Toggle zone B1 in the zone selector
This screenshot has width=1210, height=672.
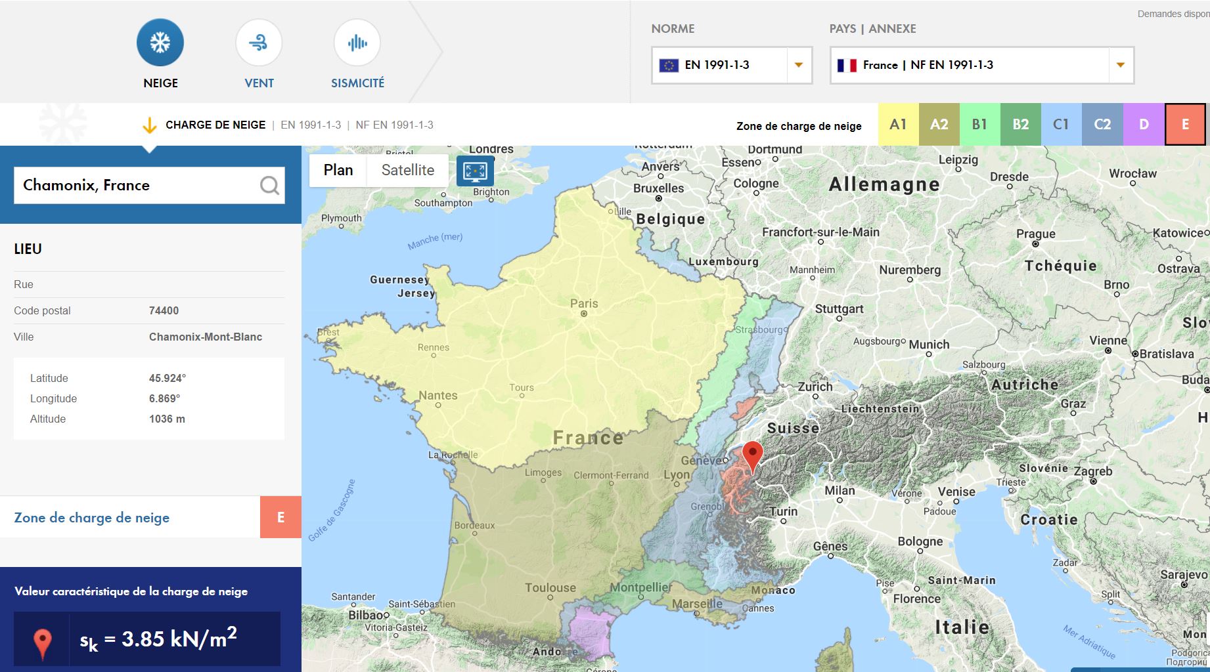click(x=980, y=123)
